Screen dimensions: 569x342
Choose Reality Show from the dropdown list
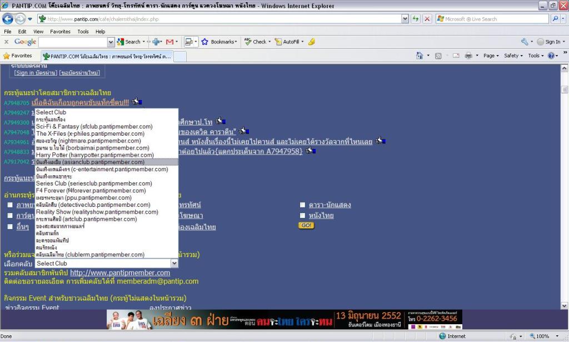pyautogui.click(x=107, y=212)
